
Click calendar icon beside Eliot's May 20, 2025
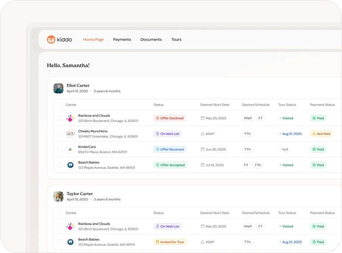pos(203,118)
